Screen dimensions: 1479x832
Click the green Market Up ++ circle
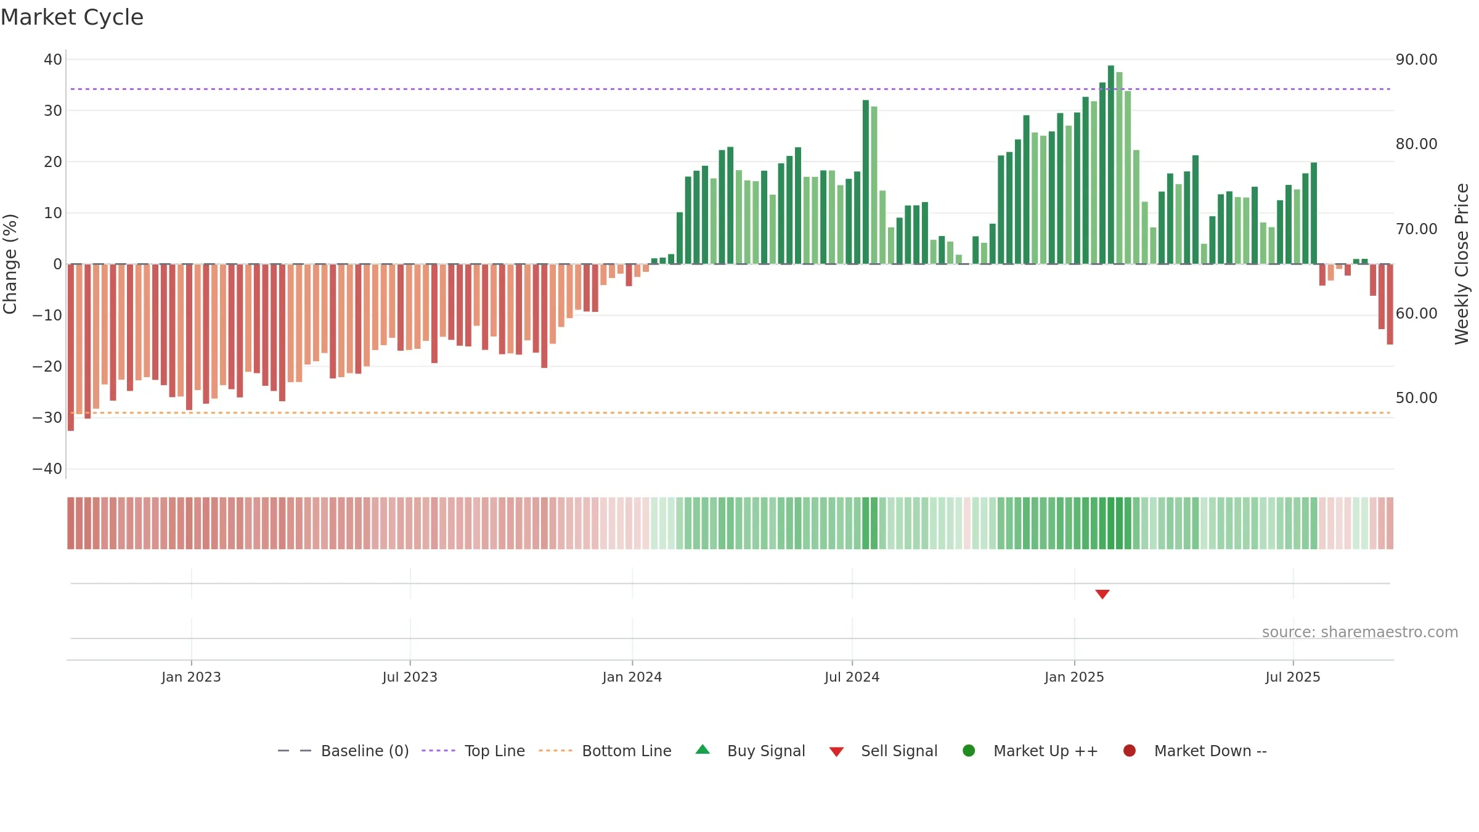(969, 751)
